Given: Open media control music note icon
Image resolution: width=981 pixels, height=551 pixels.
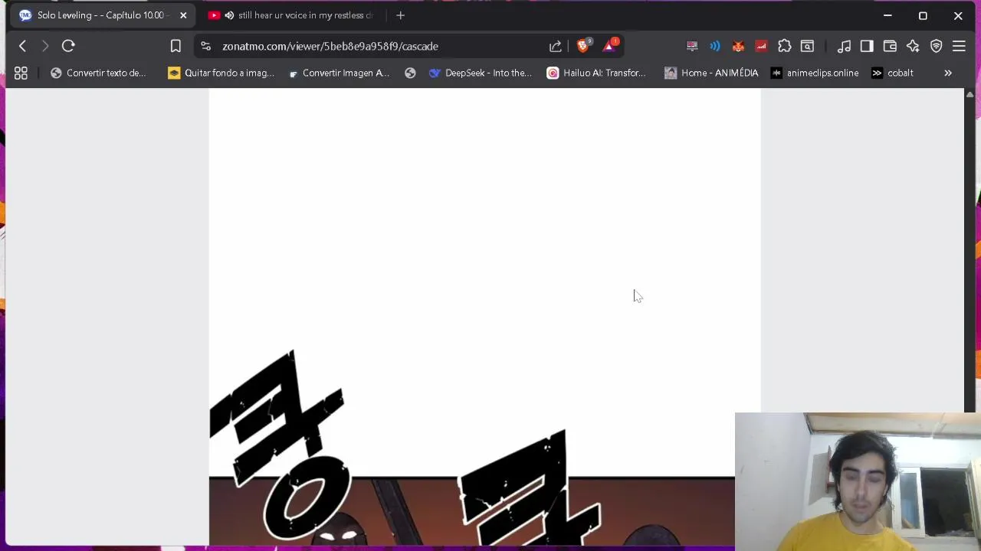Looking at the screenshot, I should 844,46.
